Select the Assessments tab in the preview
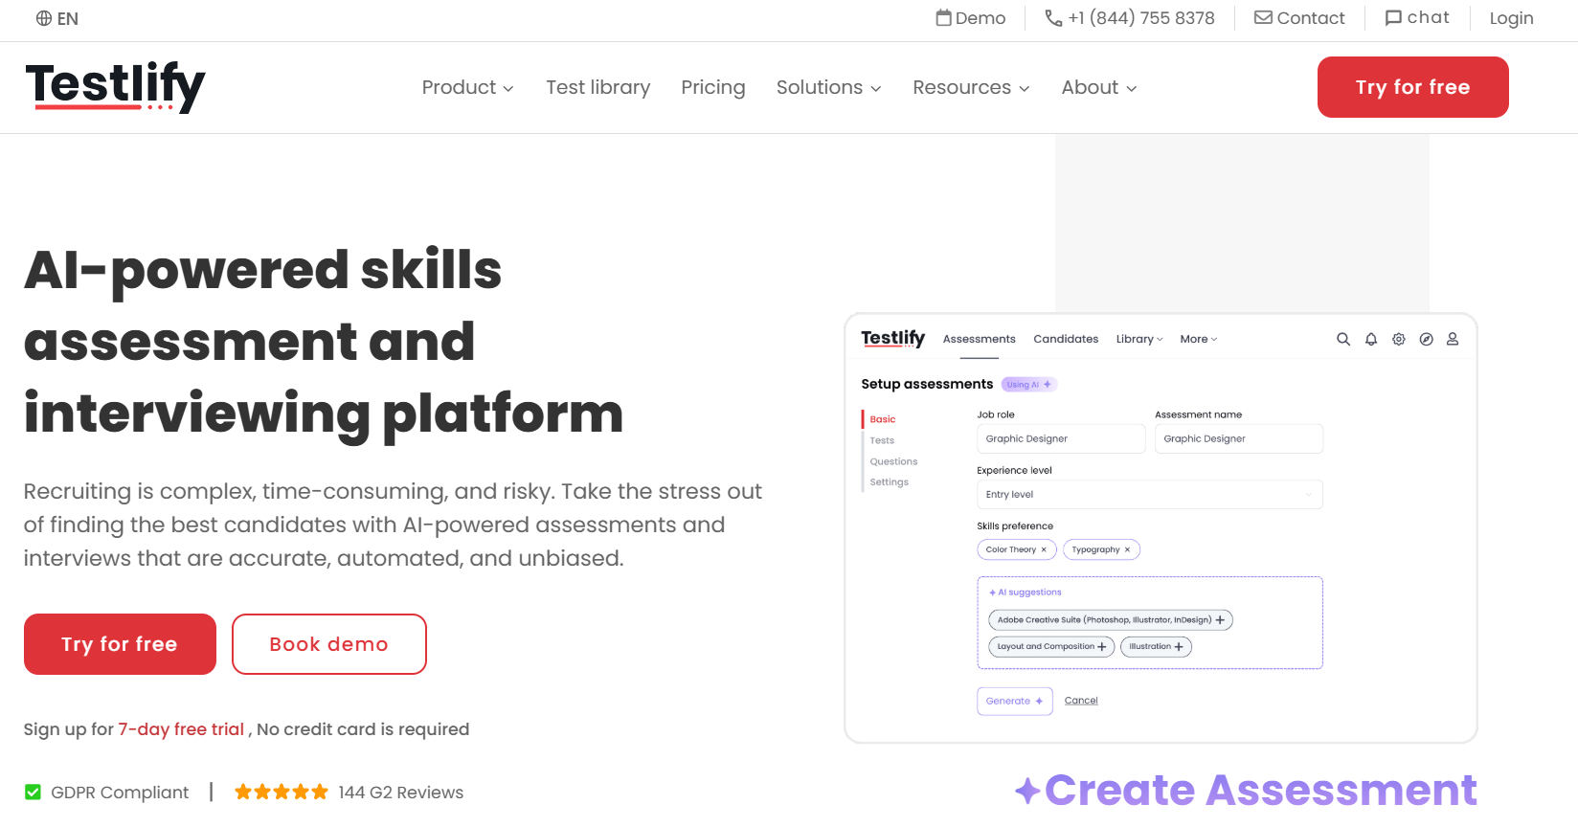The width and height of the screenshot is (1578, 827). click(x=979, y=339)
